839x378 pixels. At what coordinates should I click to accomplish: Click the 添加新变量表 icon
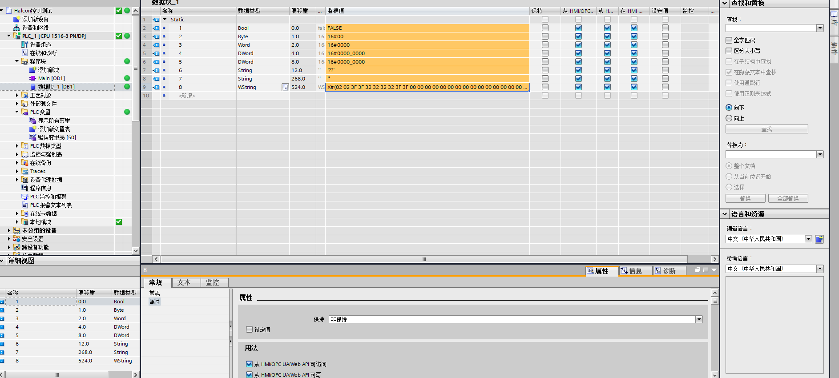(33, 129)
